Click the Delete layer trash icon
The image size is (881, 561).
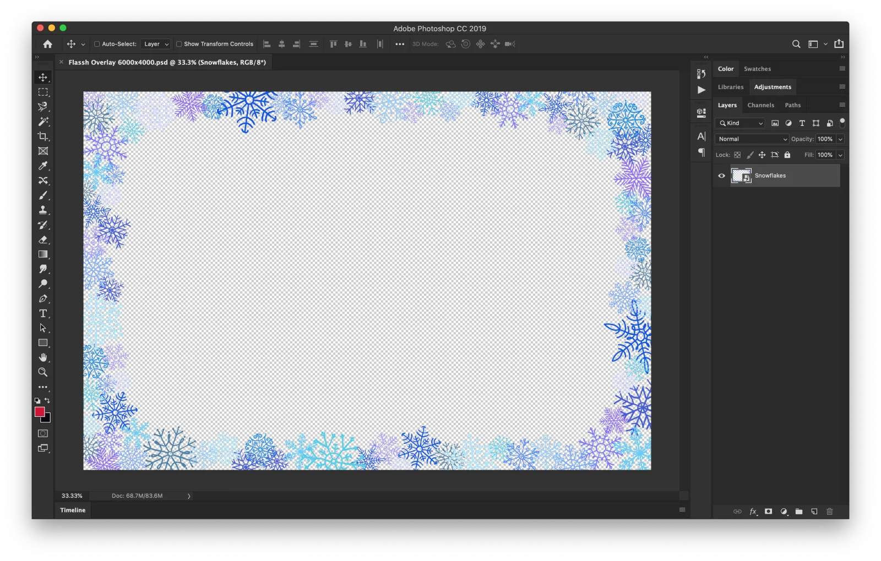pos(830,512)
